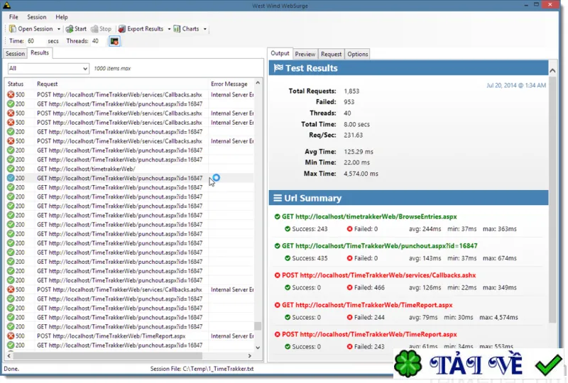Click the Start test icon

[x=69, y=28]
